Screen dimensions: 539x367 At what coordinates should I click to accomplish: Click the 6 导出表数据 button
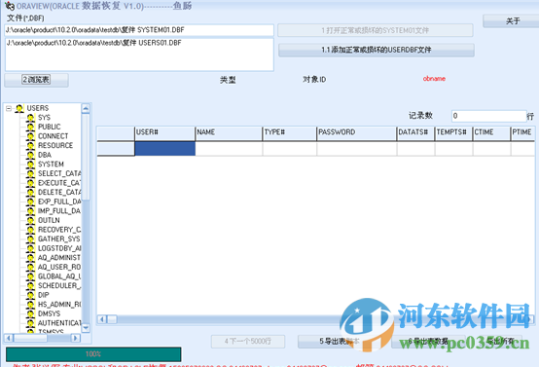[428, 342]
